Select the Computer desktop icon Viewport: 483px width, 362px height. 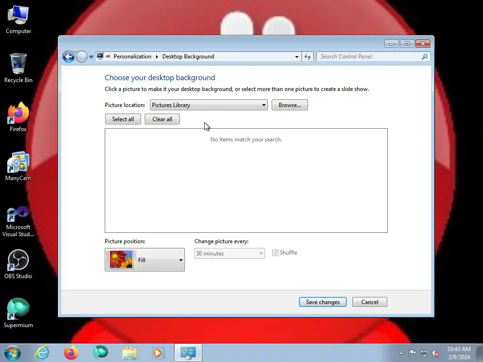(x=18, y=20)
